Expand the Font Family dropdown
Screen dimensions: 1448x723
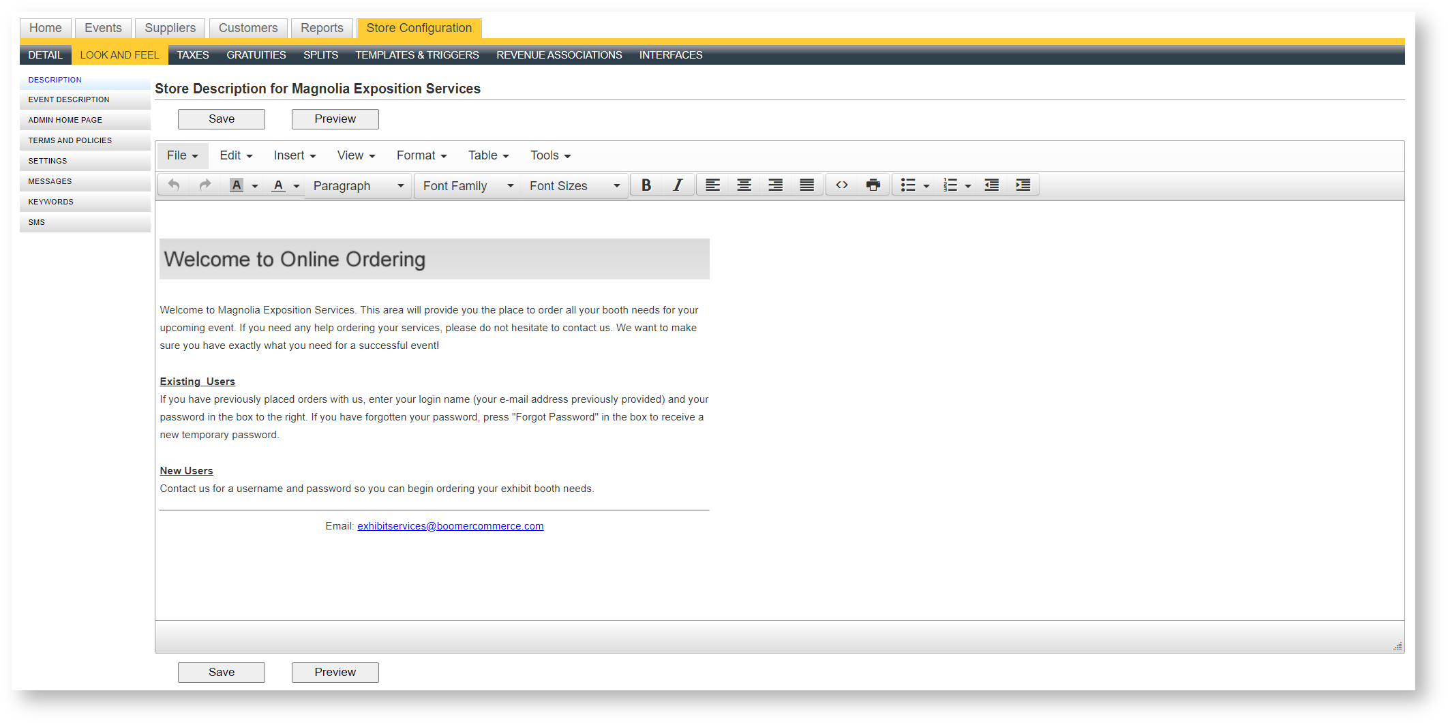point(468,186)
